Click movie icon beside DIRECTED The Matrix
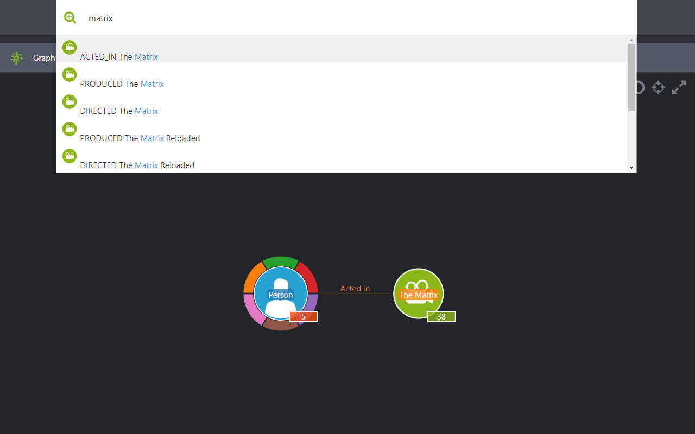Image resolution: width=695 pixels, height=434 pixels. [x=69, y=101]
